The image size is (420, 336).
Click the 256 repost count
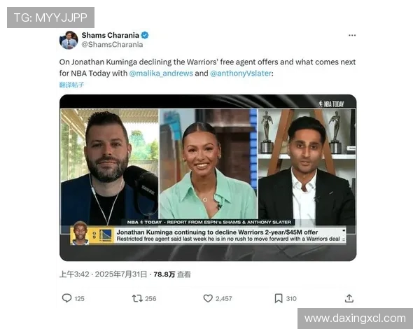point(150,298)
